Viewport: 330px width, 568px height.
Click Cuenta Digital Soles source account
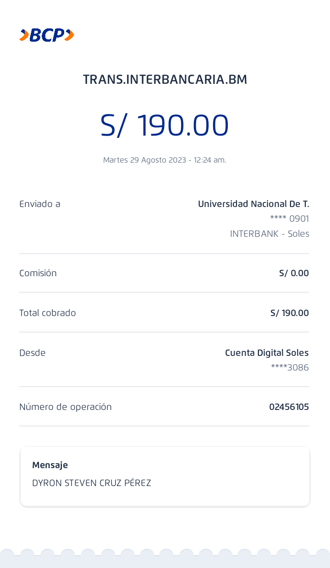(267, 353)
